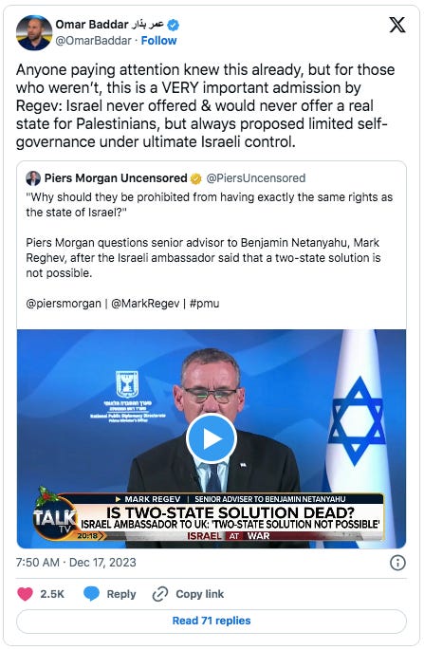This screenshot has width=424, height=650.
Task: Play the embedded Mark Regev video
Action: [x=212, y=438]
